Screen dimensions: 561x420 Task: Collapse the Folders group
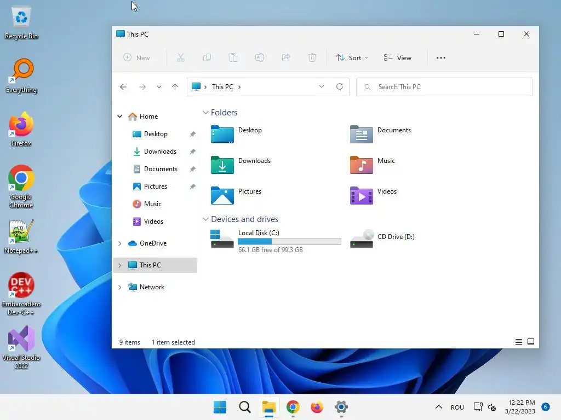205,113
